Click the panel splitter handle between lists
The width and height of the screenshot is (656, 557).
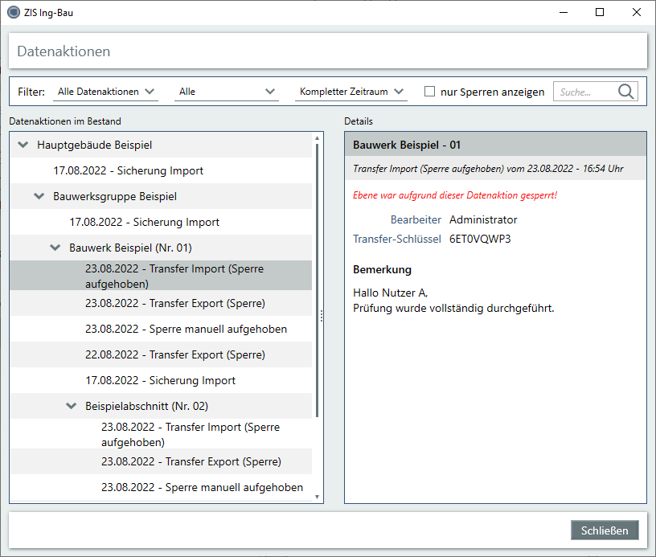pos(322,317)
